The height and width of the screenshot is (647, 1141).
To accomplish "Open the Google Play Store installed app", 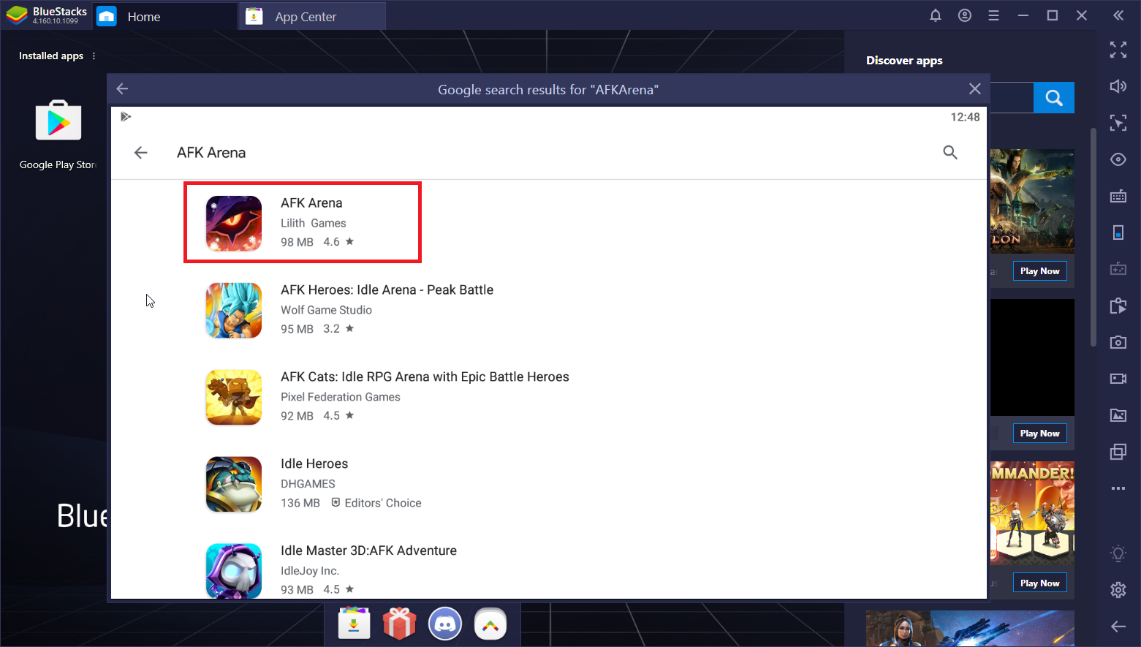I will 58,121.
